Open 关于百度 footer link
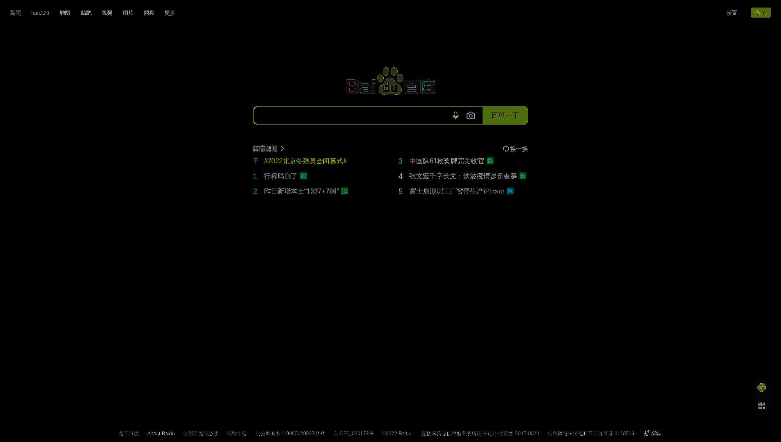Screen dimensions: 781x442 (129, 433)
